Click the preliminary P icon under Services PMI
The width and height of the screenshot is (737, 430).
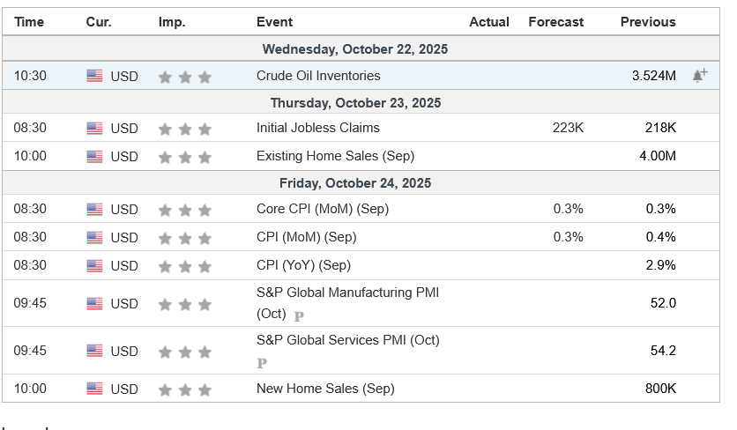click(262, 362)
